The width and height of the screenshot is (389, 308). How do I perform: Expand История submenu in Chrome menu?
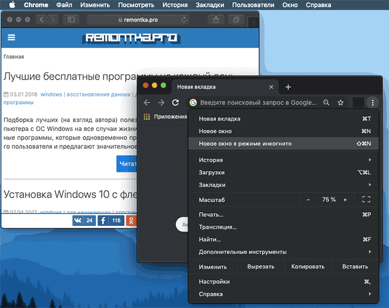pyautogui.click(x=284, y=160)
